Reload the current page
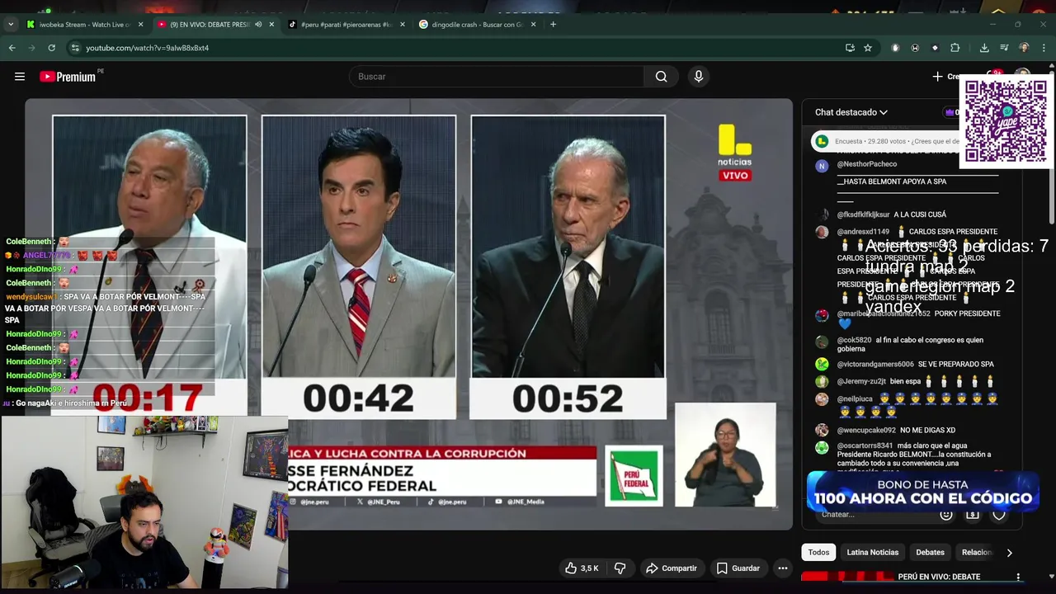This screenshot has width=1056, height=594. coord(51,48)
